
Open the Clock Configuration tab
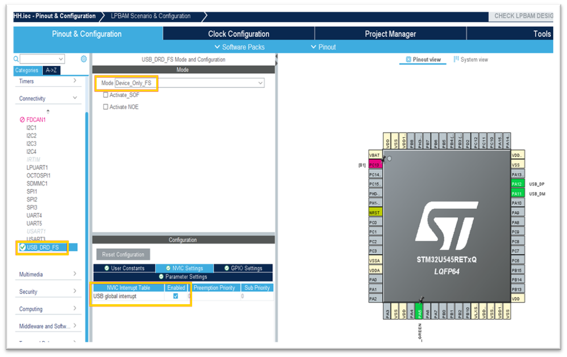239,33
